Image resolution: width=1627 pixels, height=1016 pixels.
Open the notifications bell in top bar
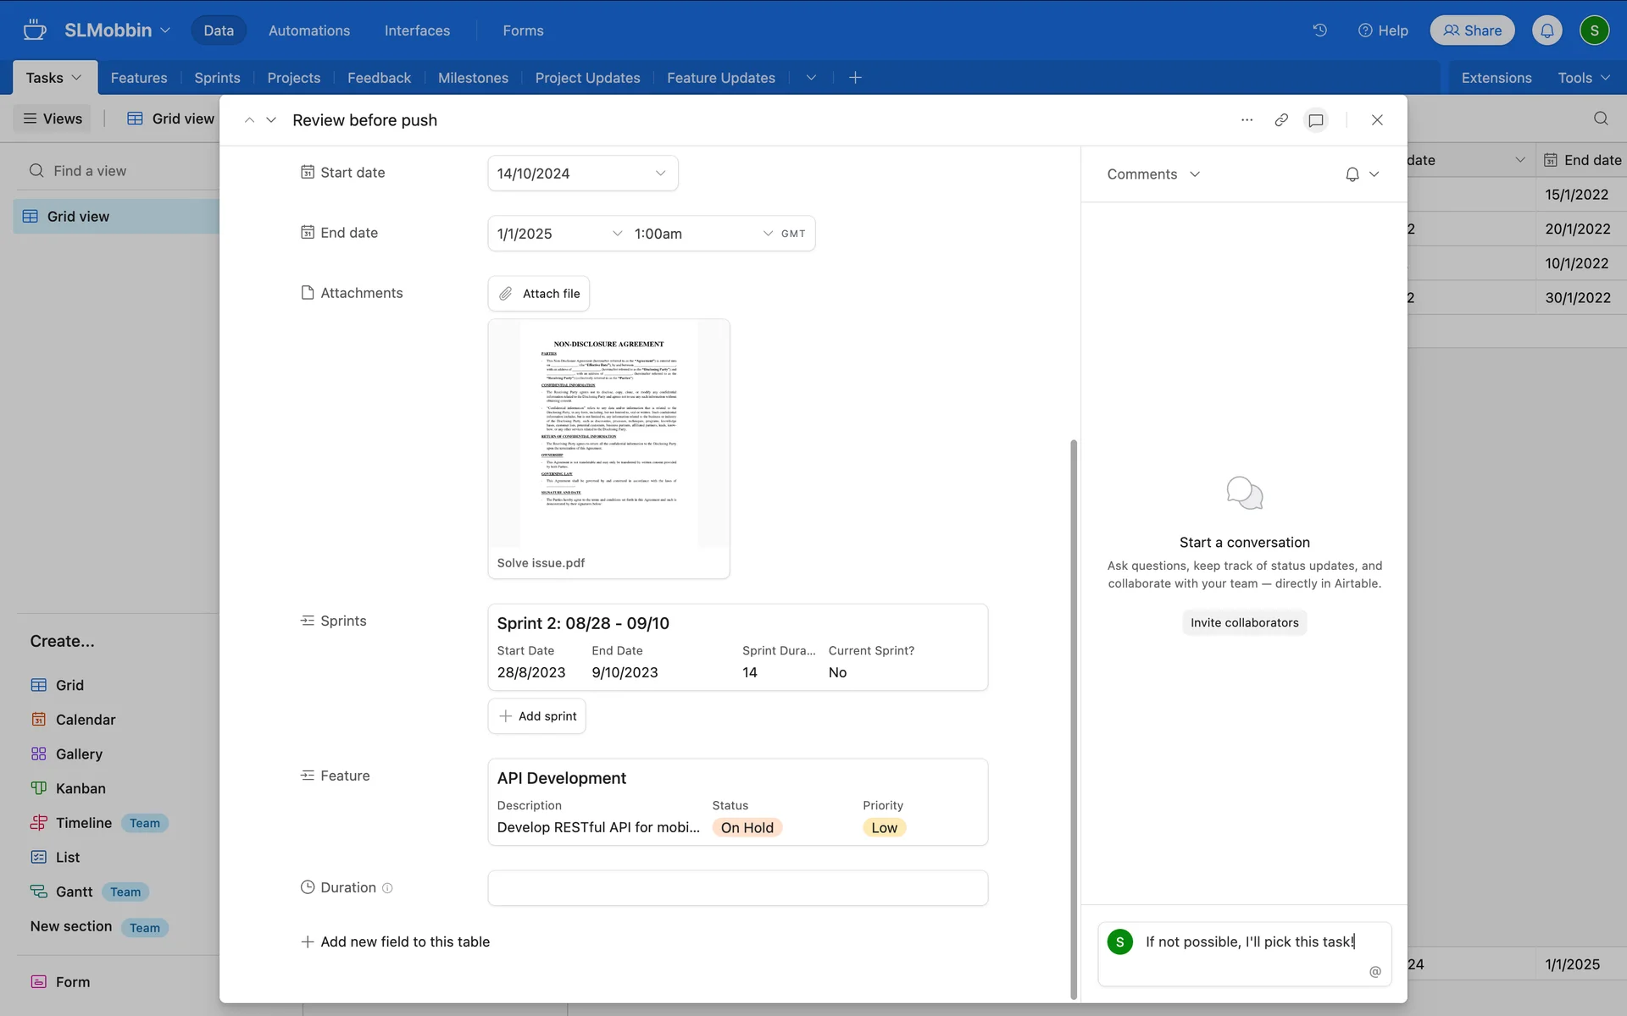[x=1546, y=30]
